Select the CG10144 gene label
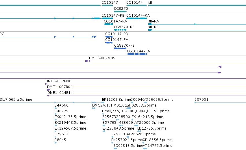 [134, 3]
